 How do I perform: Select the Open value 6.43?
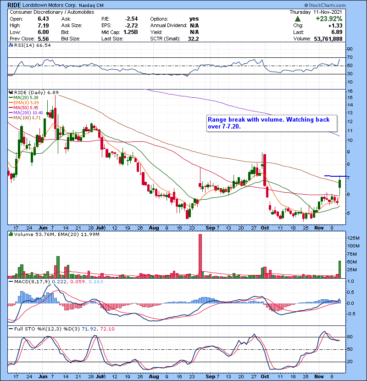(x=43, y=19)
